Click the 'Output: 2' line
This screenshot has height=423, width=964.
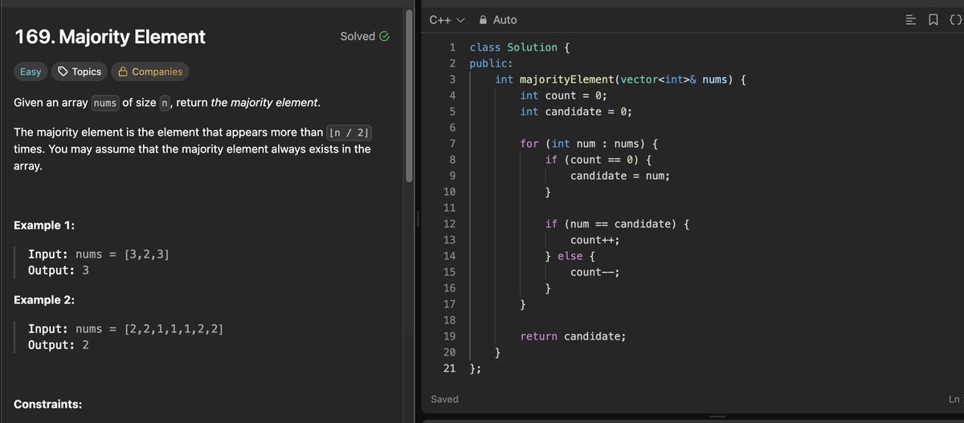pyautogui.click(x=59, y=345)
